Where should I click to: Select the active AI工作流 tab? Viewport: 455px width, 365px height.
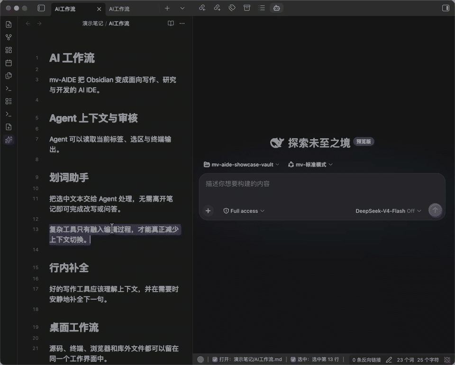[65, 9]
